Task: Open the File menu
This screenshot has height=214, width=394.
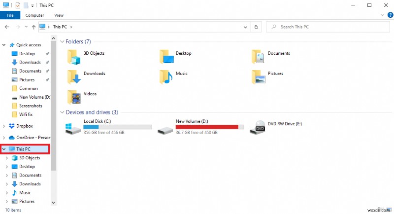Action: (10, 15)
